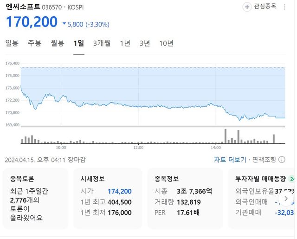Click the 면책조항 info circle icon
Screen dimensions: 297x239
281,160
